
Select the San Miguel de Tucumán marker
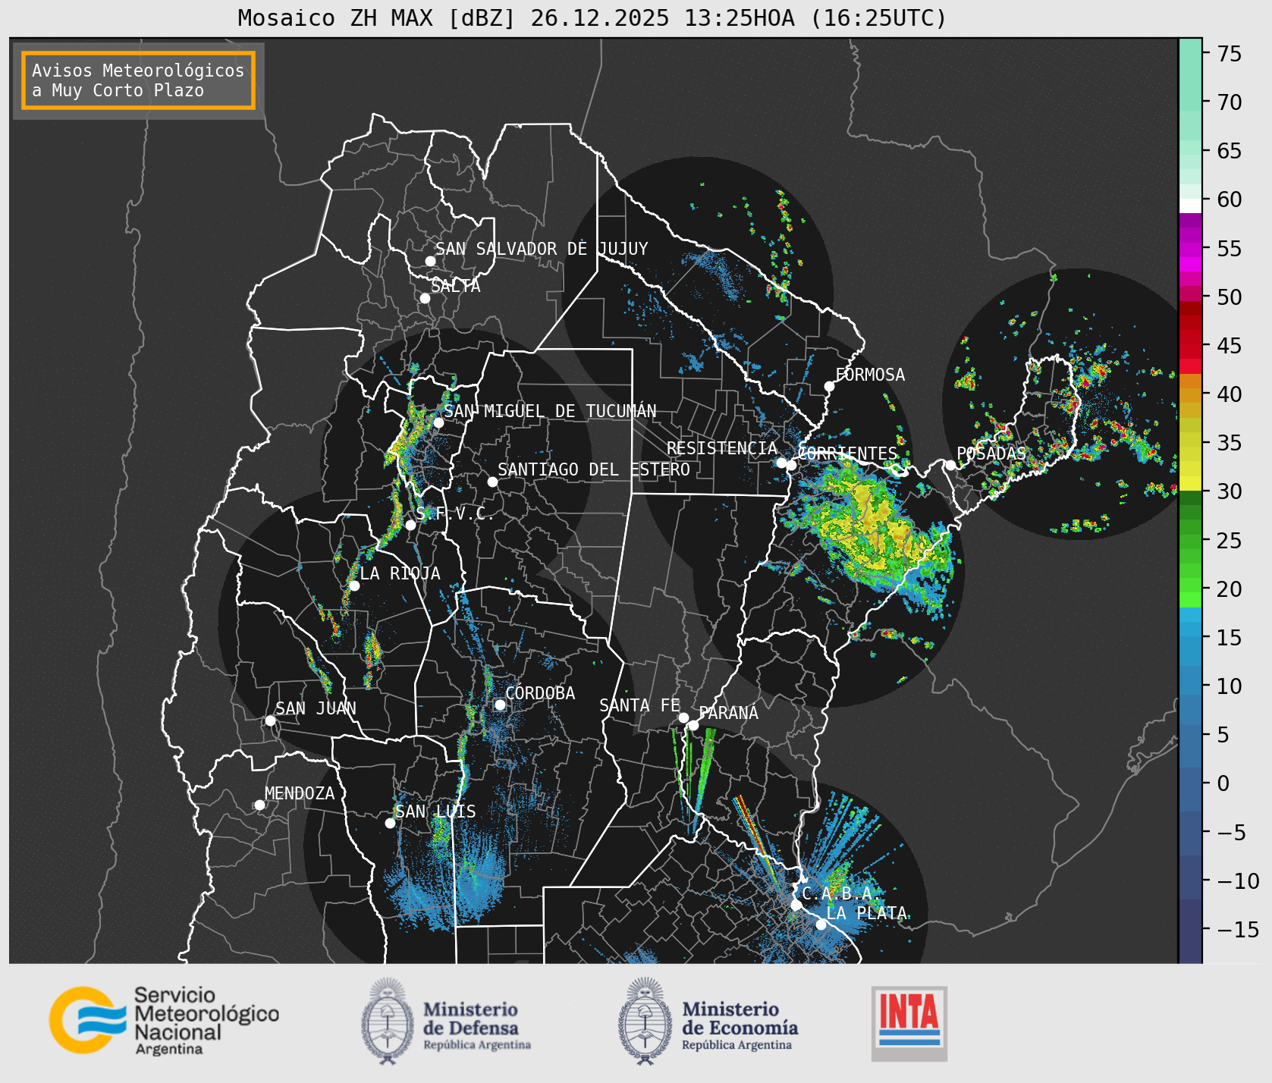coord(438,422)
